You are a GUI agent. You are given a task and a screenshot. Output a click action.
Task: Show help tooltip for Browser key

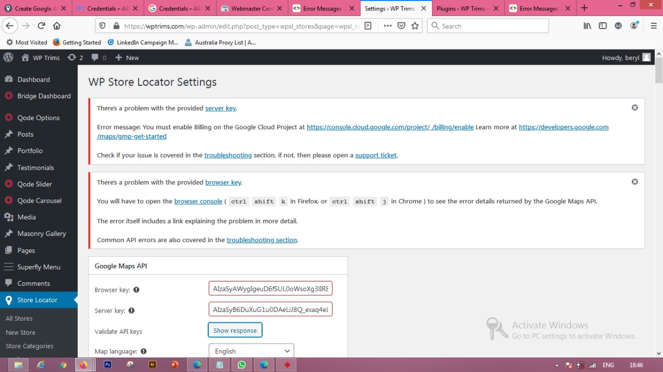tap(136, 290)
